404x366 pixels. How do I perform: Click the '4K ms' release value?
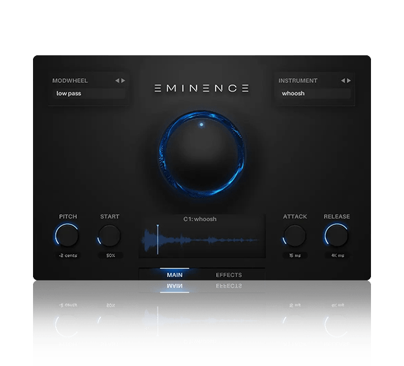337,255
